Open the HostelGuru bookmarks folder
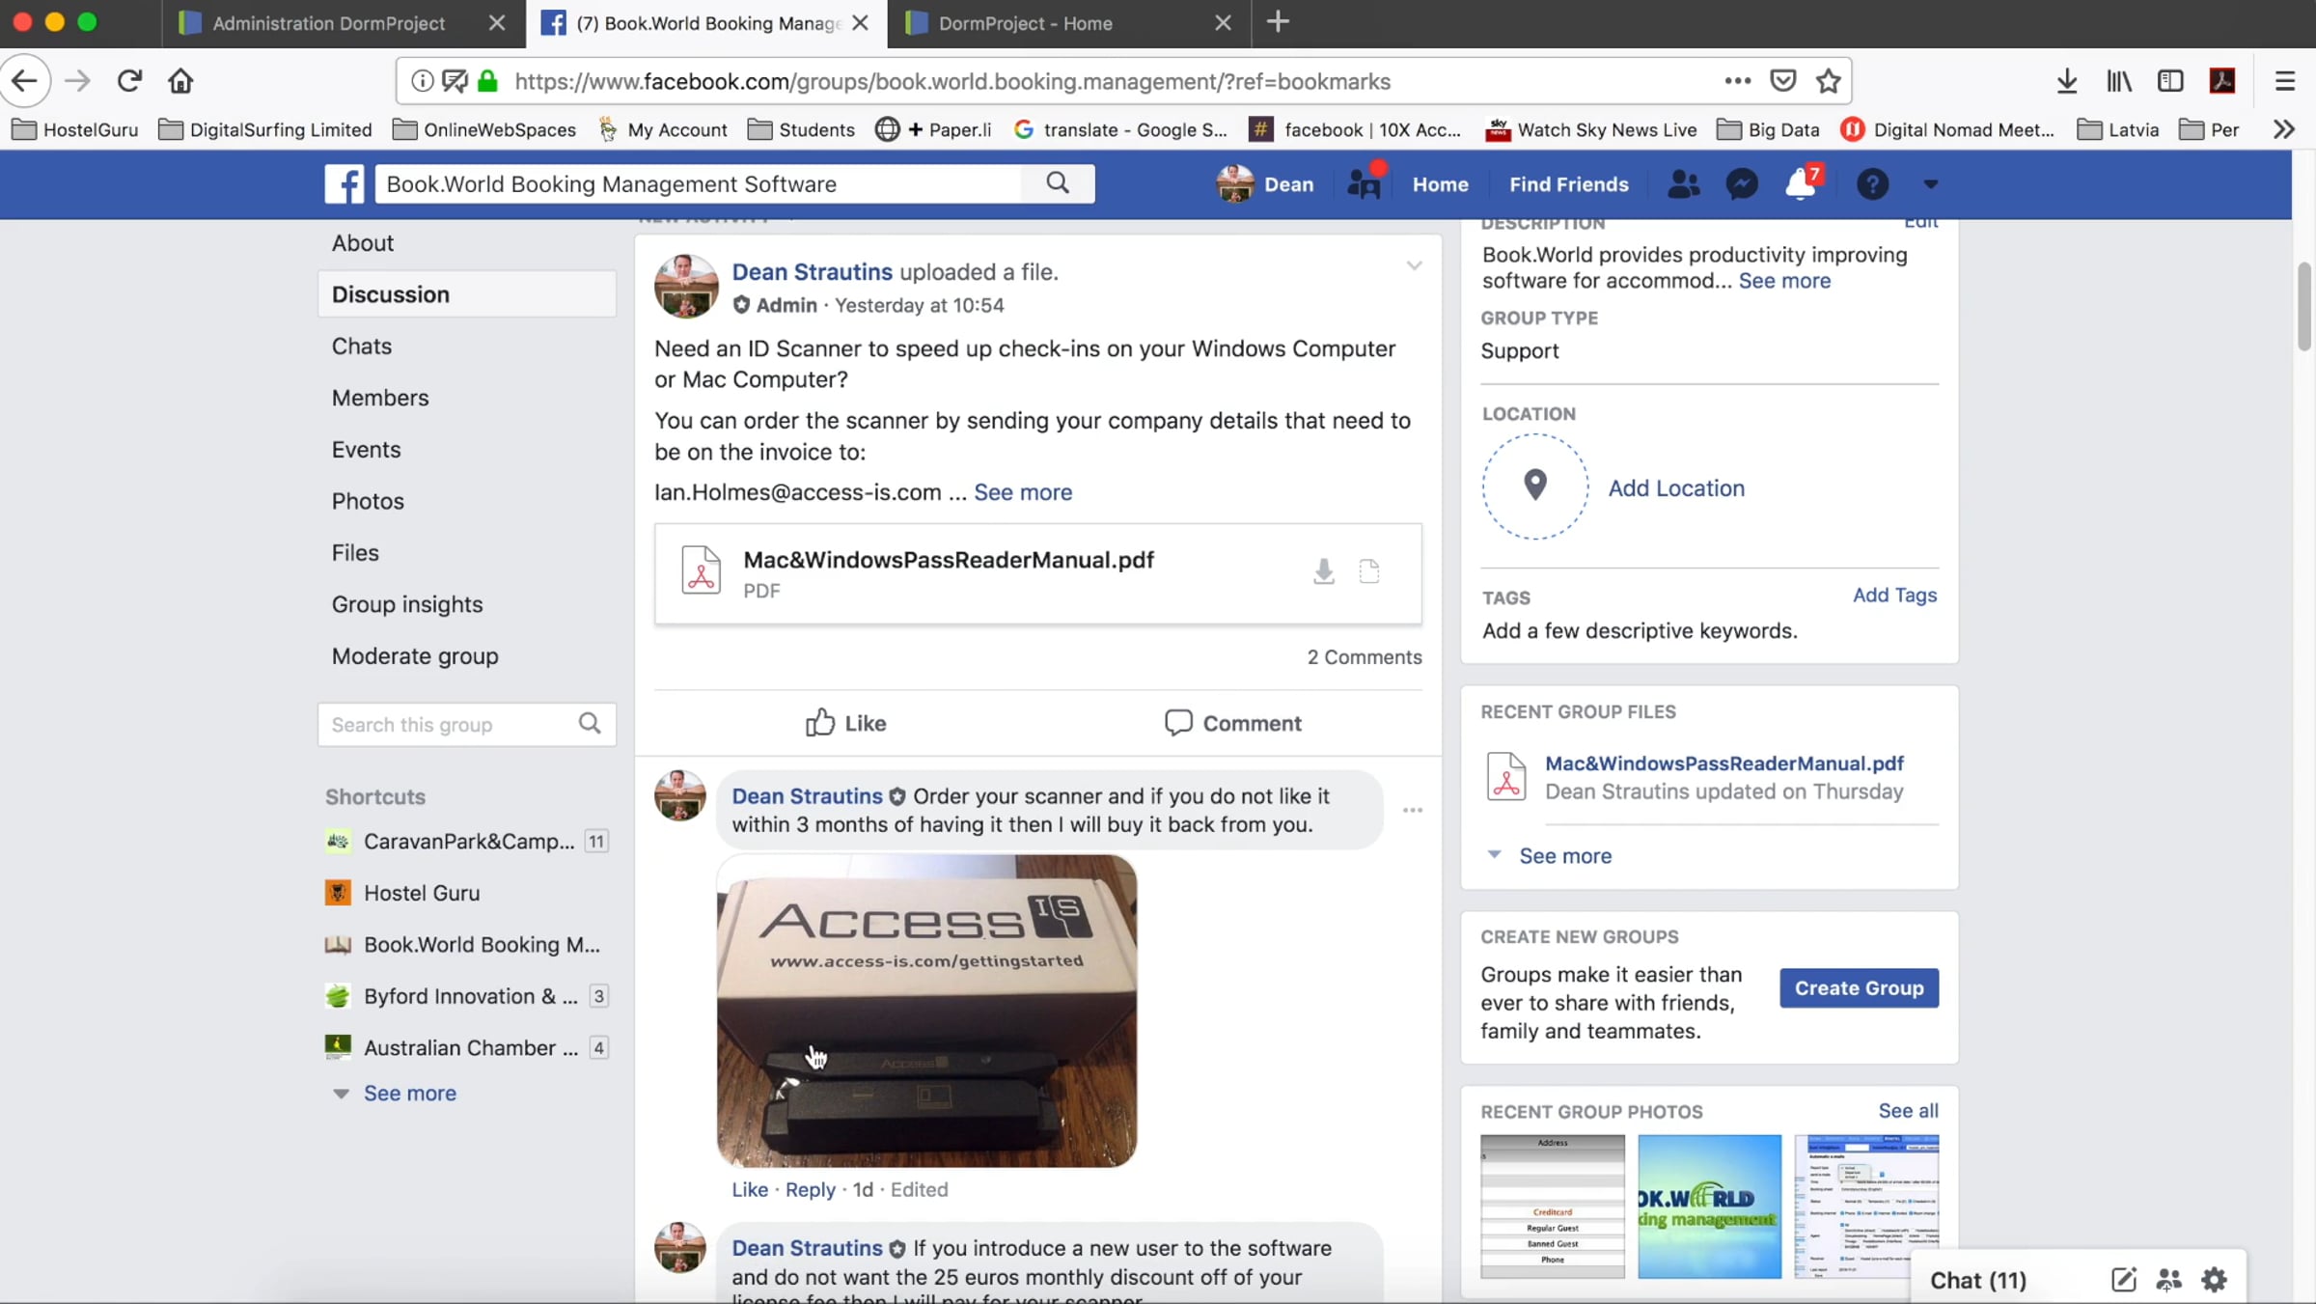The width and height of the screenshot is (2316, 1304). click(75, 129)
